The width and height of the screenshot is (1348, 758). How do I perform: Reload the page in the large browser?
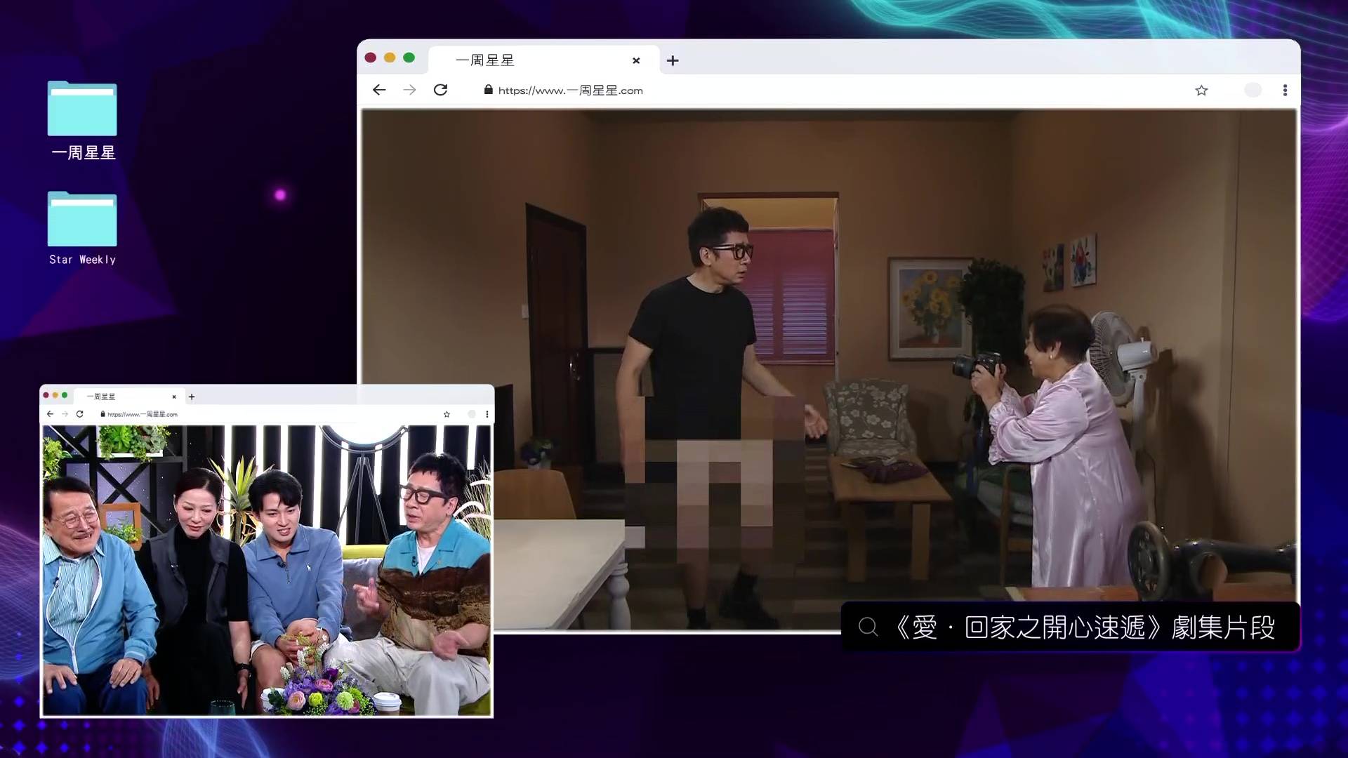click(x=440, y=90)
